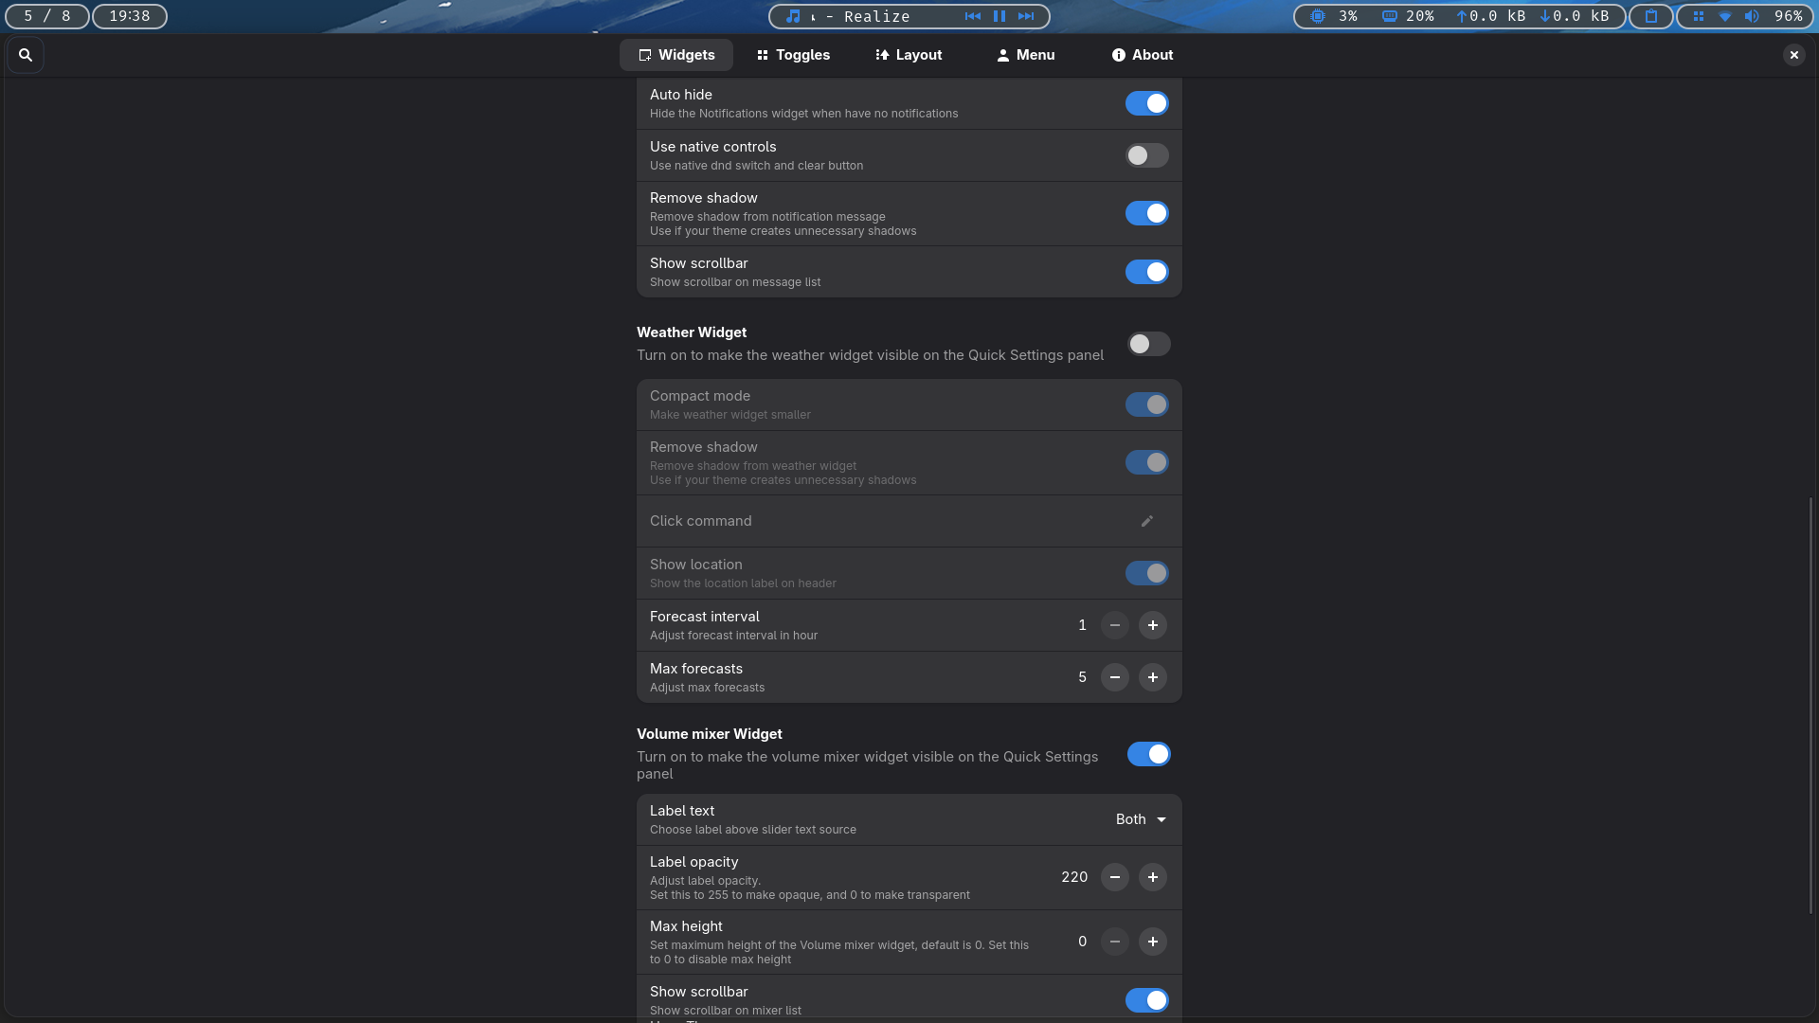Click the clipboard icon in top bar
The width and height of the screenshot is (1819, 1023).
point(1651,16)
